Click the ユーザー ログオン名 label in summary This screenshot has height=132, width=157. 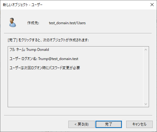(23, 59)
